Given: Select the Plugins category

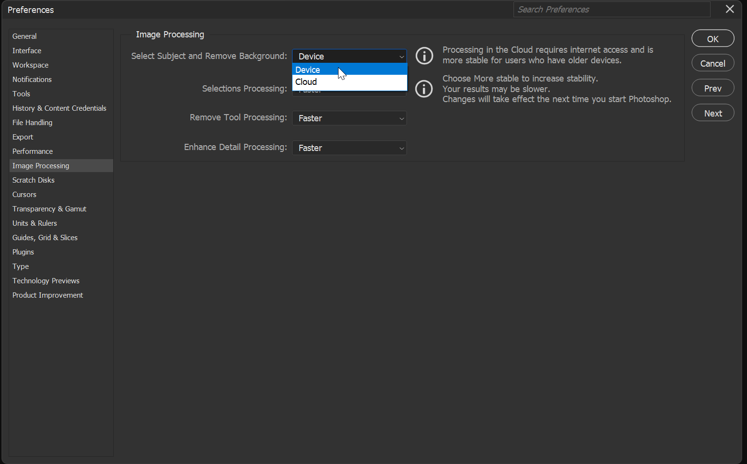Looking at the screenshot, I should (x=23, y=252).
